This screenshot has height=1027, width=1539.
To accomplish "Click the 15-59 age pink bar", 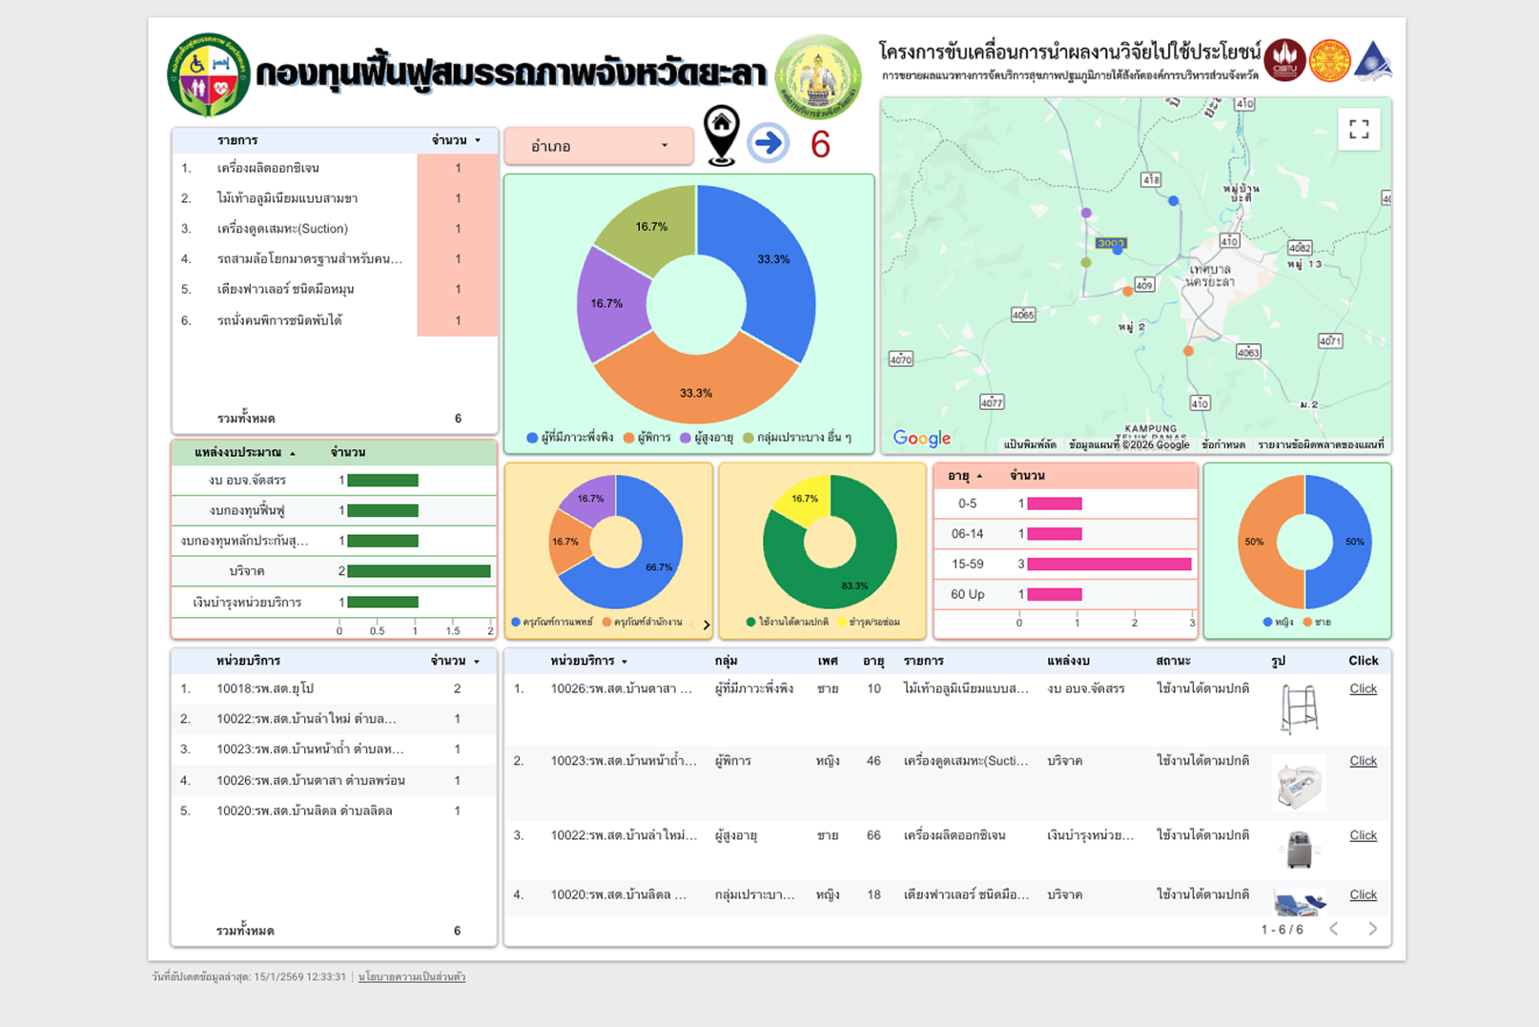I will pyautogui.click(x=1108, y=565).
